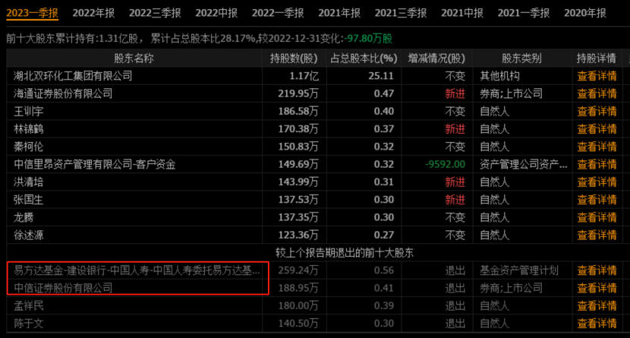Open the 2022一季报 tab

click(278, 13)
